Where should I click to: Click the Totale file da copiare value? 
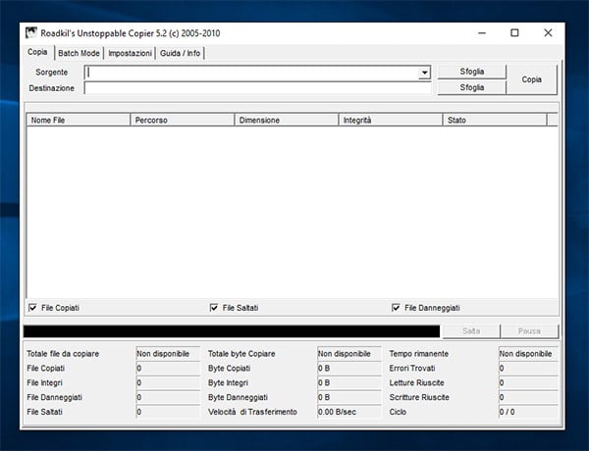pos(168,354)
